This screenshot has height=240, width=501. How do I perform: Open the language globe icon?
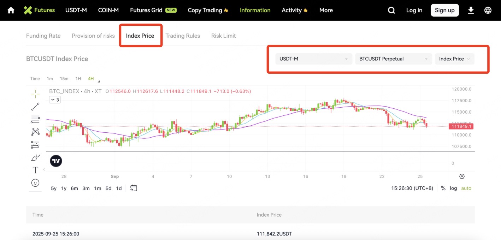pyautogui.click(x=488, y=10)
